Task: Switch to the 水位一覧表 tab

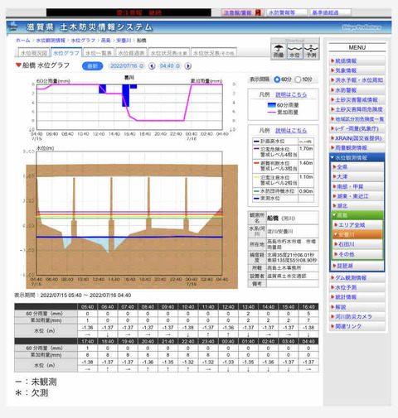Action: [99, 53]
